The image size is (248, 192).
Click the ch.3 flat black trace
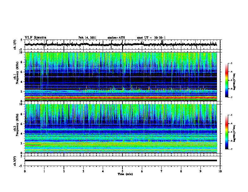(121, 161)
